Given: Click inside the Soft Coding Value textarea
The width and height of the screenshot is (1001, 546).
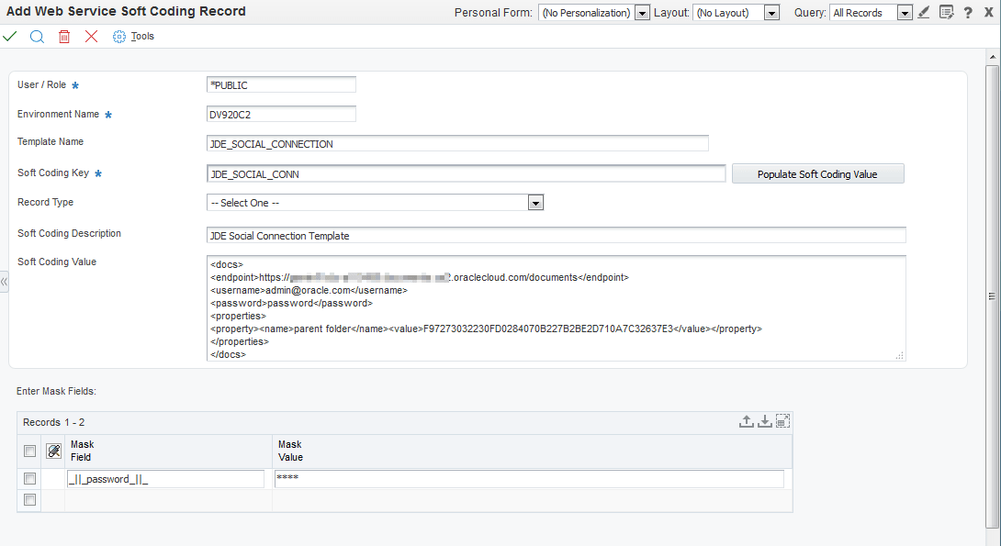Looking at the screenshot, I should pyautogui.click(x=556, y=308).
